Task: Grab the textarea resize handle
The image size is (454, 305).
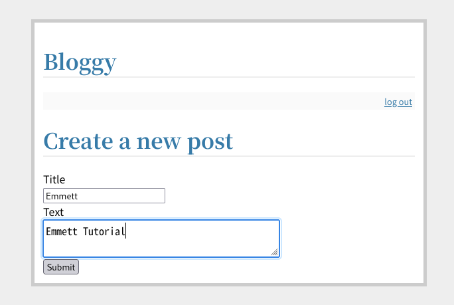Action: coord(274,252)
